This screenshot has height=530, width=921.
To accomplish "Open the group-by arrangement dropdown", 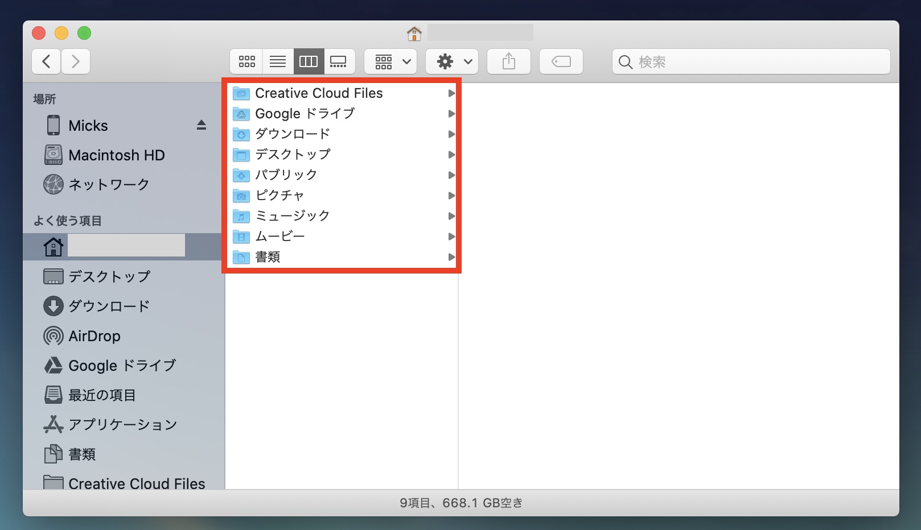I will pos(390,61).
